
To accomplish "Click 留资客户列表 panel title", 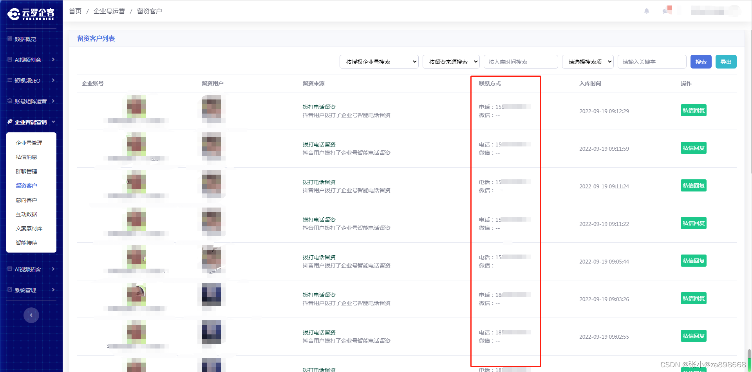I will tap(96, 38).
